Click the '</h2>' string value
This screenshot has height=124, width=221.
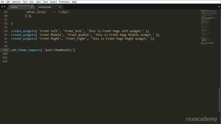[64, 12]
